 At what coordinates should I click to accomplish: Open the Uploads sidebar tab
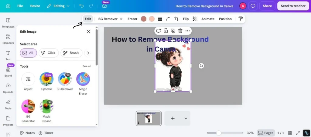pos(8,88)
